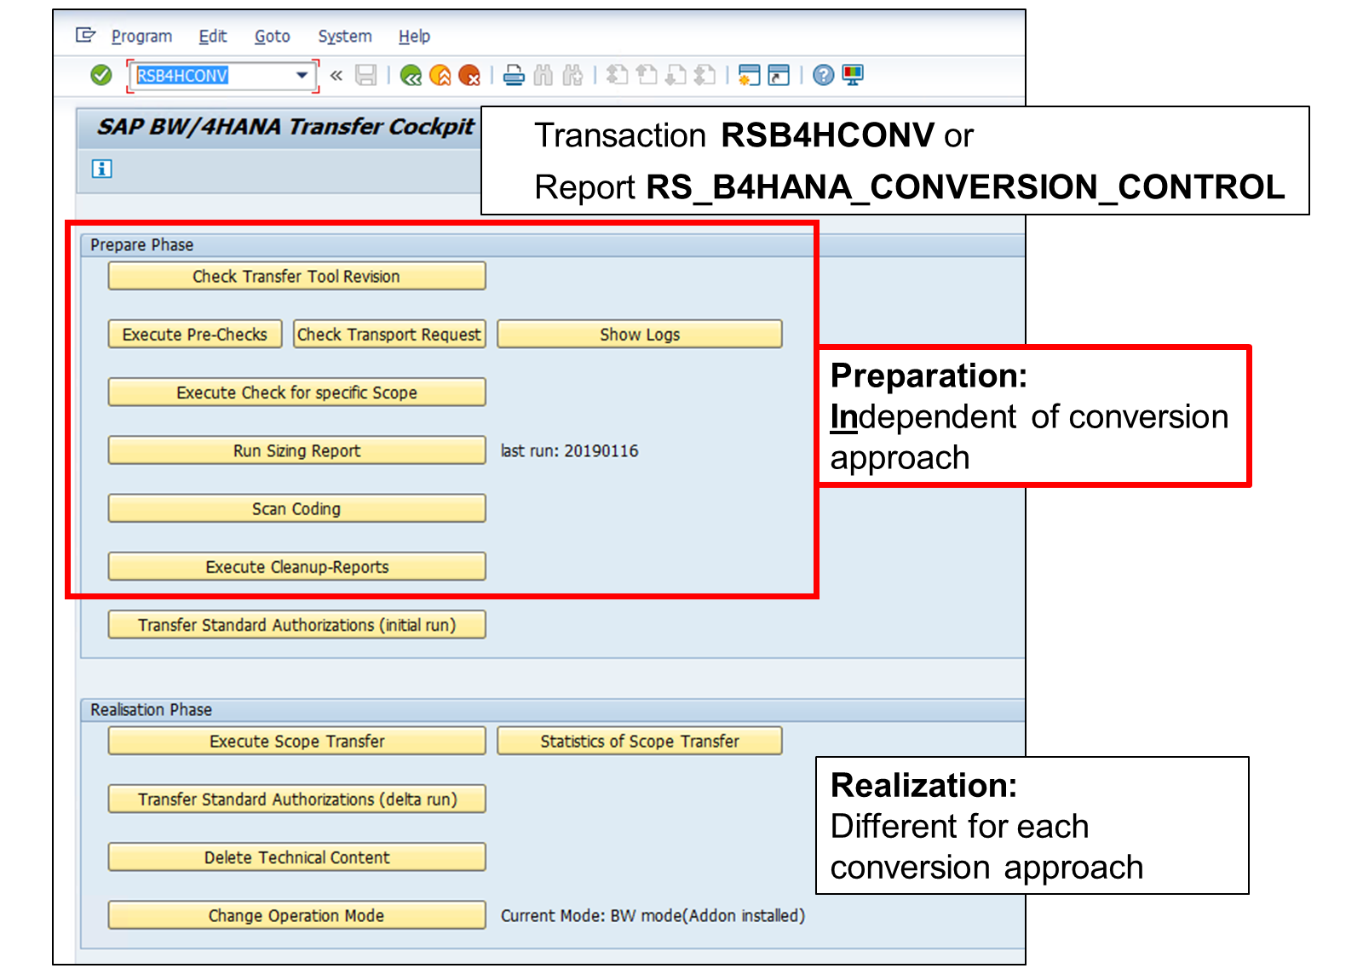This screenshot has height=974, width=1363.
Task: Click the blue Help question mark icon
Action: click(x=823, y=75)
